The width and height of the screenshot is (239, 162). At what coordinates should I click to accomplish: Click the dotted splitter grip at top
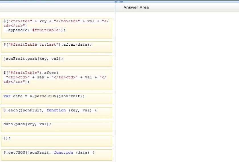point(119,2)
